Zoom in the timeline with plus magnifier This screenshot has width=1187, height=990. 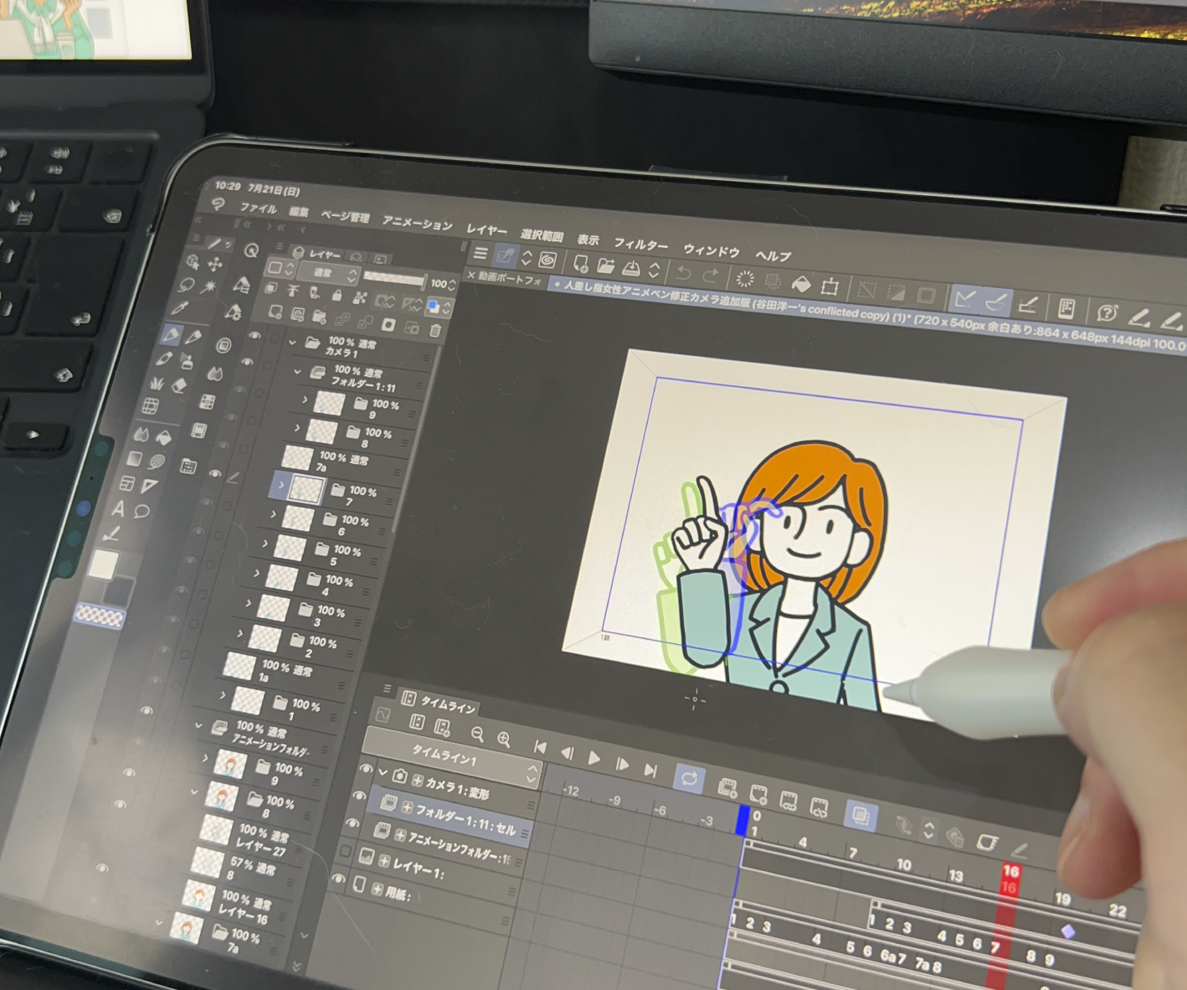504,740
